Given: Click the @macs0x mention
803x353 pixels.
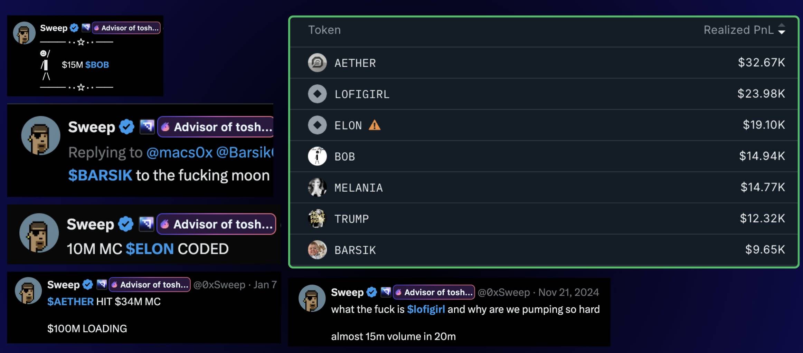Looking at the screenshot, I should [x=179, y=152].
